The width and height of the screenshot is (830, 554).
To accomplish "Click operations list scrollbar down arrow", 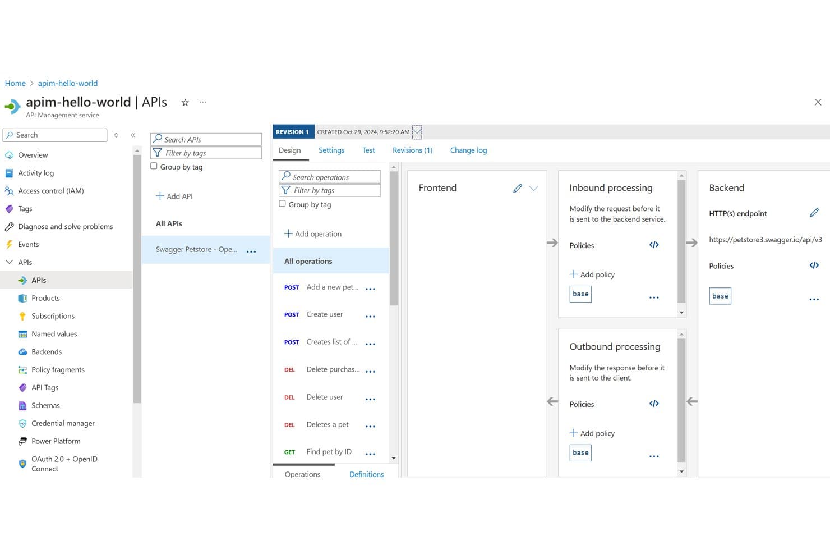I will click(x=394, y=458).
